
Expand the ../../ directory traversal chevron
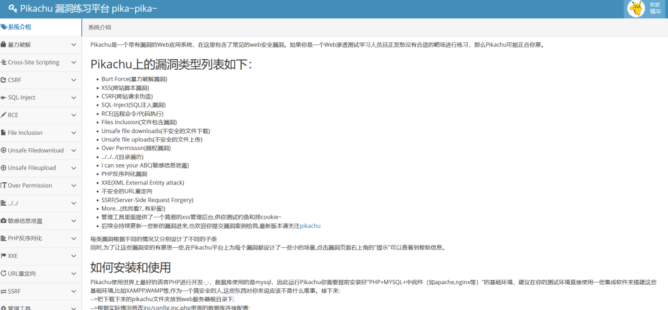pyautogui.click(x=74, y=203)
